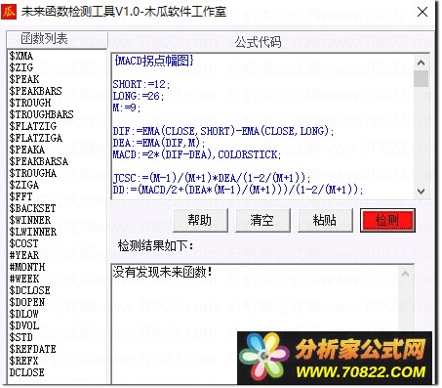The height and width of the screenshot is (388, 442).
Task: Click the DEA:=EMA(DIF,M); code line
Action: [x=159, y=143]
